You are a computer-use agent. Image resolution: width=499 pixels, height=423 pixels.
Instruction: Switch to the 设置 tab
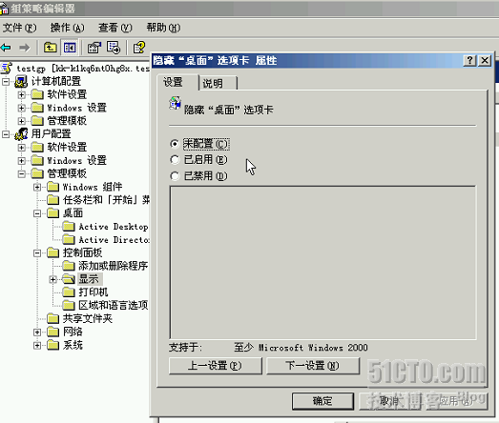[x=177, y=82]
